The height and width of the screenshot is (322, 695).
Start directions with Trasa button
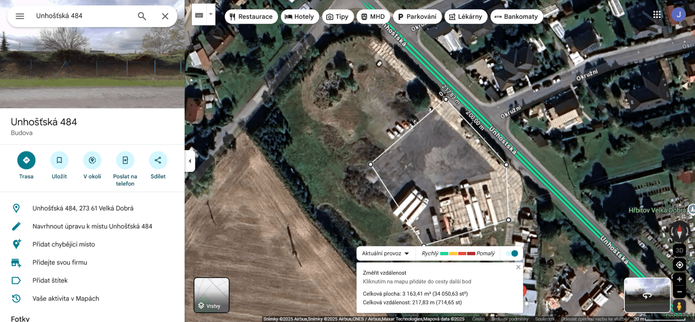(x=26, y=166)
